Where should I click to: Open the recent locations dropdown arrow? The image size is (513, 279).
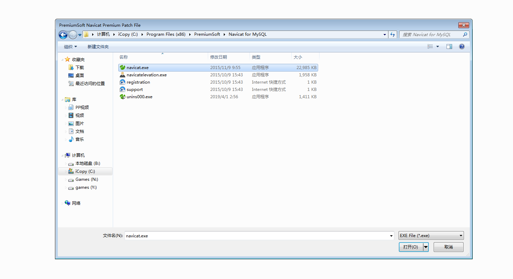(x=80, y=35)
